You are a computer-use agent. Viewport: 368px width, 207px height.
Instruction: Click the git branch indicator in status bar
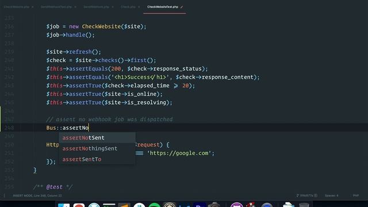point(306,195)
